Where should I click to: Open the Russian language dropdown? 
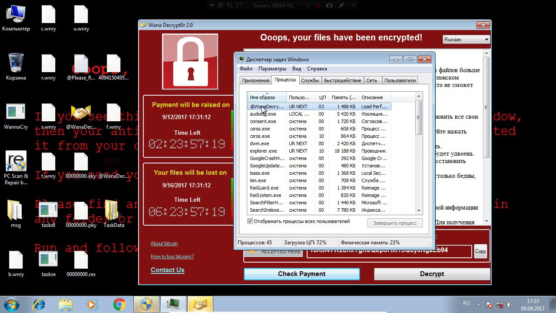click(x=467, y=40)
